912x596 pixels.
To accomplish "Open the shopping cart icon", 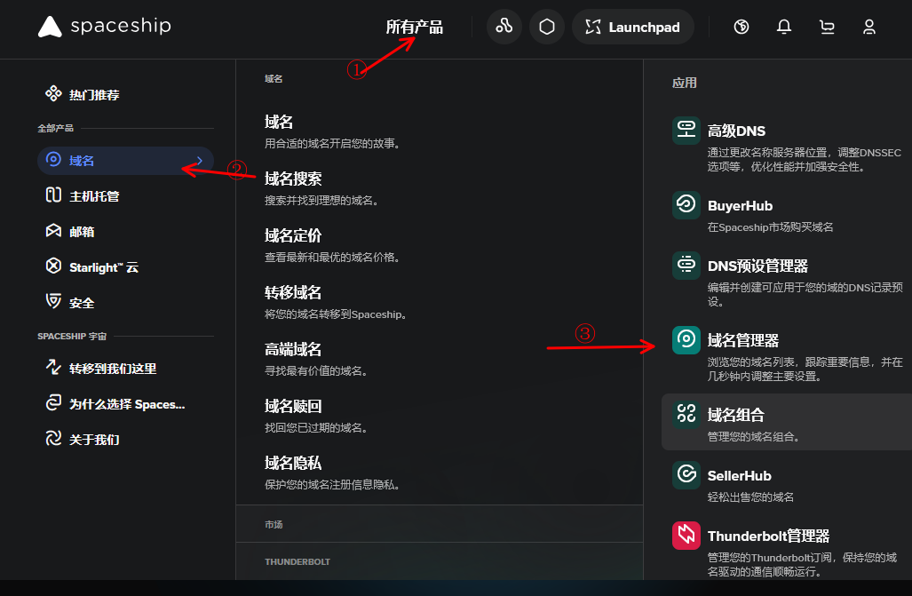I will click(827, 28).
